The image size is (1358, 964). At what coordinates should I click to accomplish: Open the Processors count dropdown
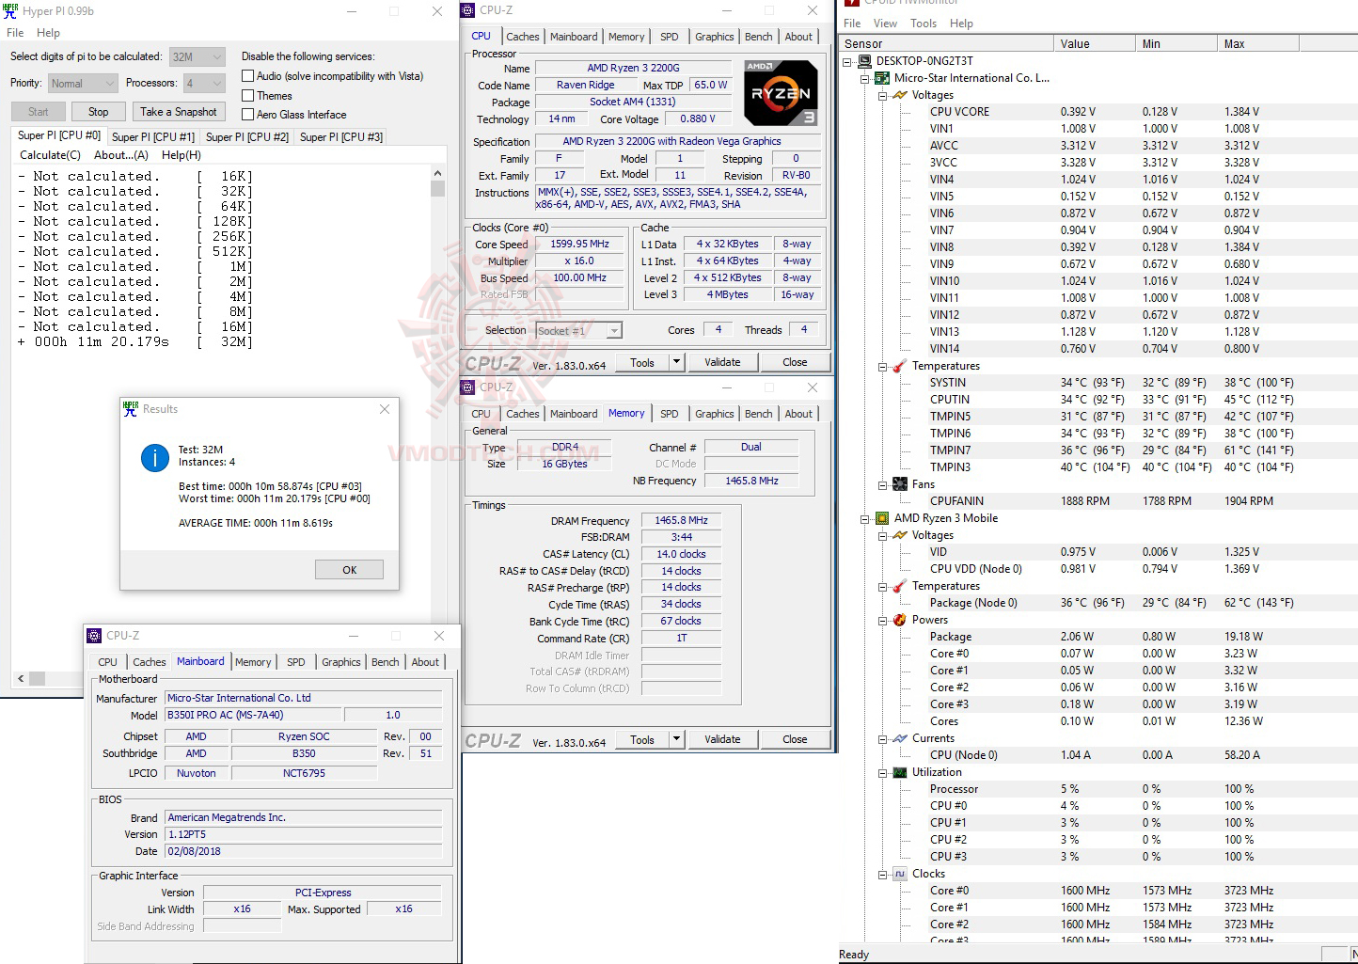coord(204,84)
